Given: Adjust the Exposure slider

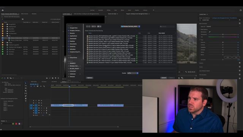Looking at the screenshot, I should pos(223,42).
